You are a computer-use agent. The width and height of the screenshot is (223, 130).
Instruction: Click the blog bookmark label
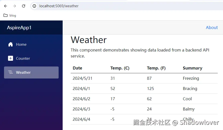click(13, 15)
